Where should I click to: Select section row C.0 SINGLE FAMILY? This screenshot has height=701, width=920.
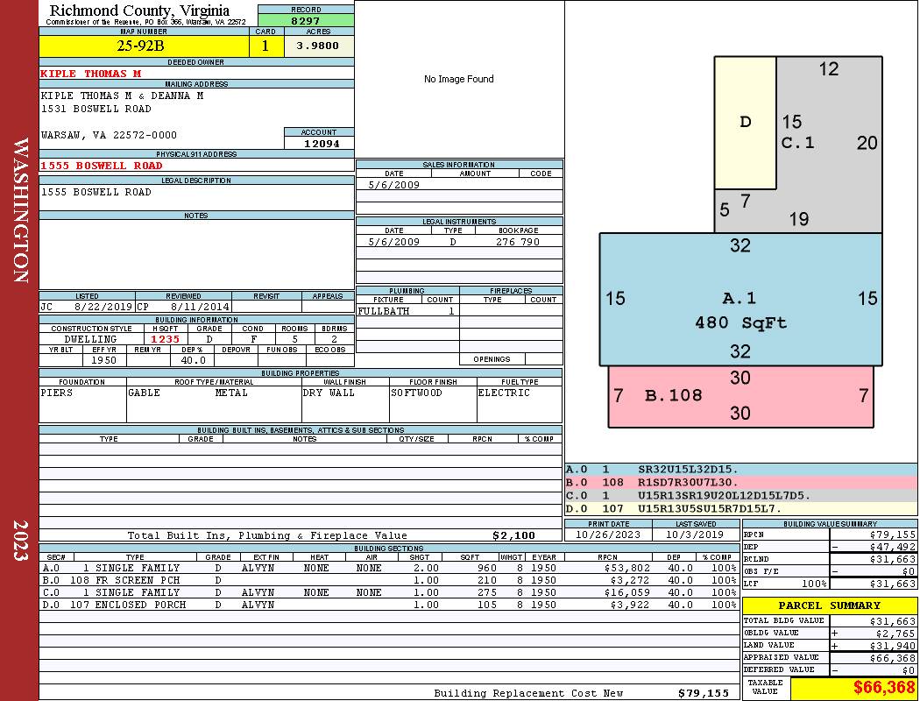click(x=389, y=592)
